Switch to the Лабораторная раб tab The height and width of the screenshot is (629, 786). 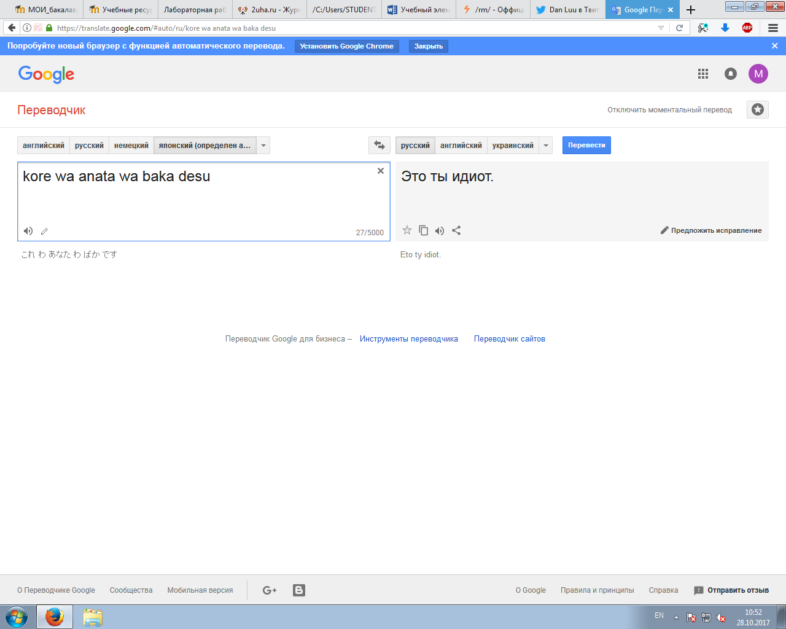click(195, 10)
